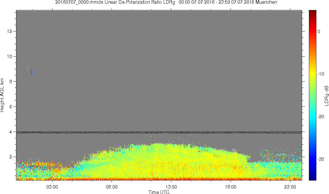Click the '23:00' time tick label
Image resolution: width=329 pixels, height=194 pixels.
(290, 187)
